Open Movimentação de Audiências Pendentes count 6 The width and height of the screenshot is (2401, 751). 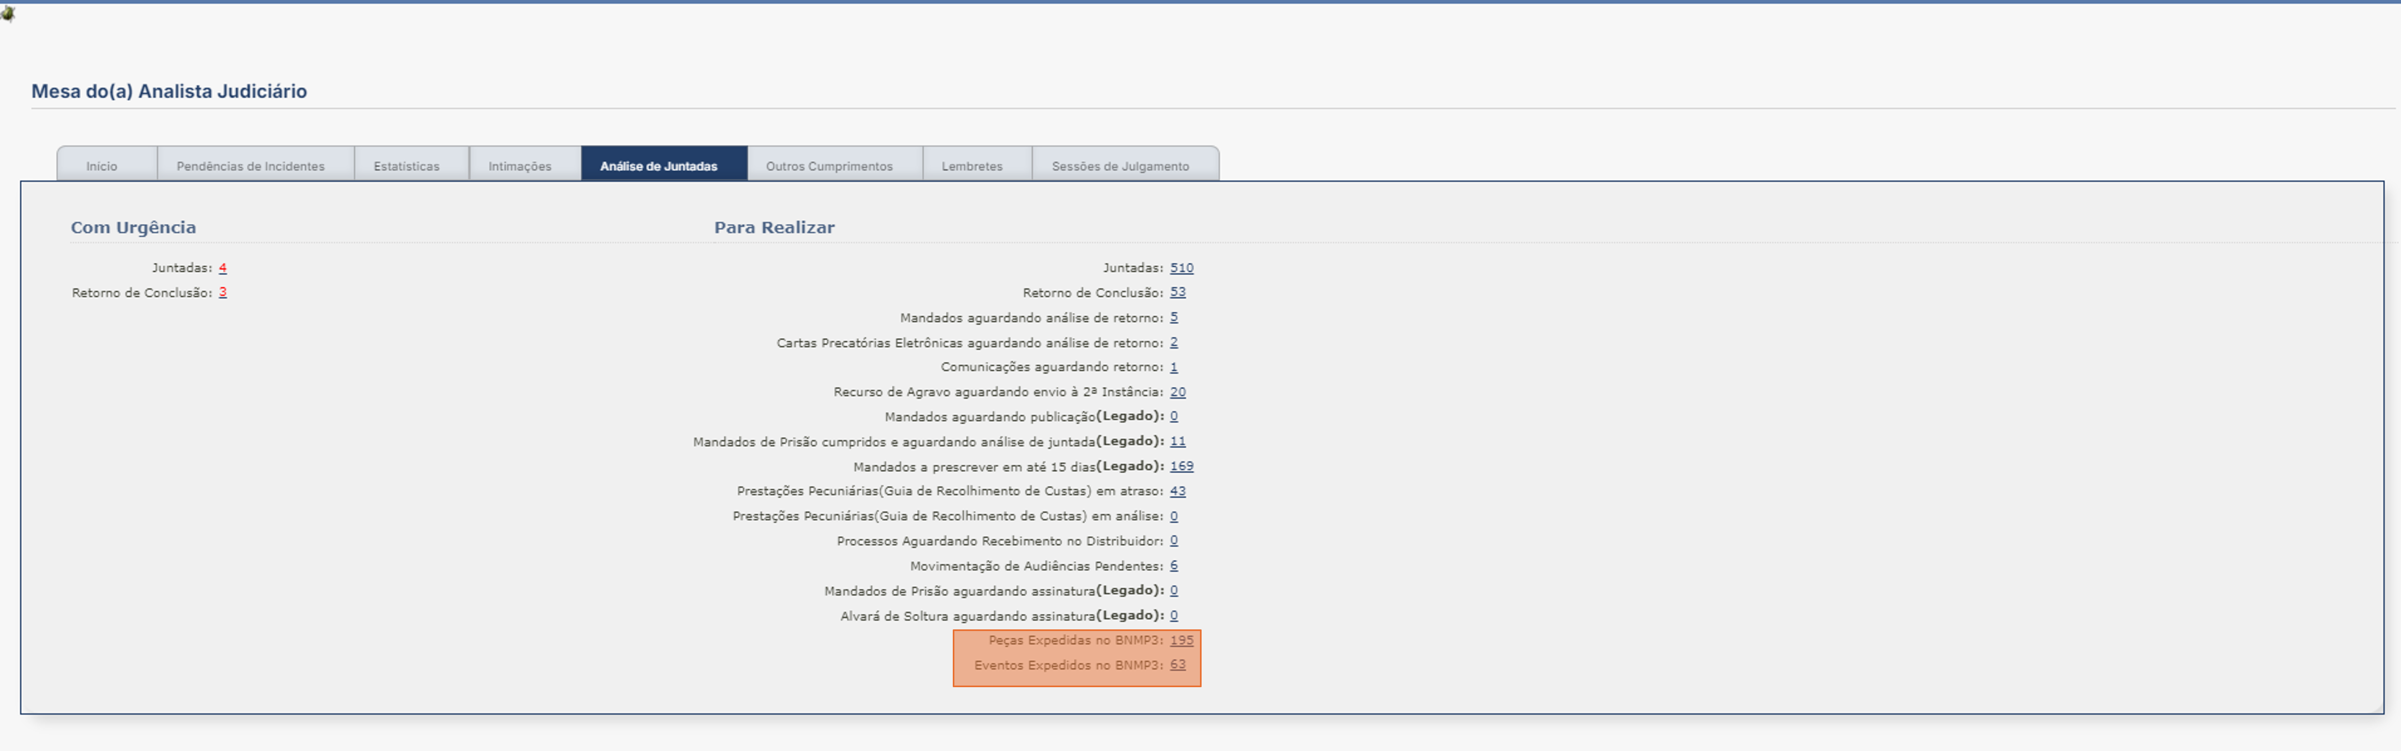[x=1173, y=566]
